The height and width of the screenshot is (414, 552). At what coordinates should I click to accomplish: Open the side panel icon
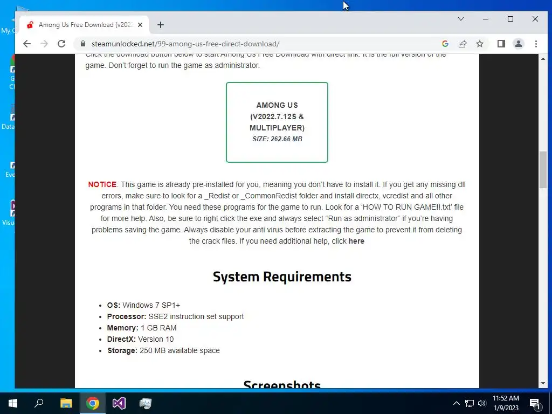501,44
